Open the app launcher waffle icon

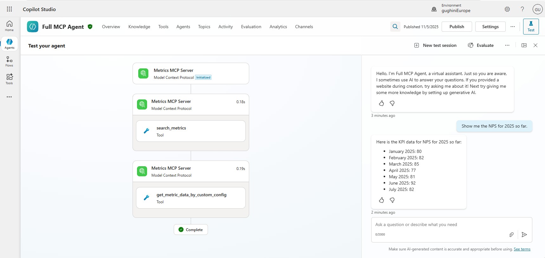tap(9, 9)
